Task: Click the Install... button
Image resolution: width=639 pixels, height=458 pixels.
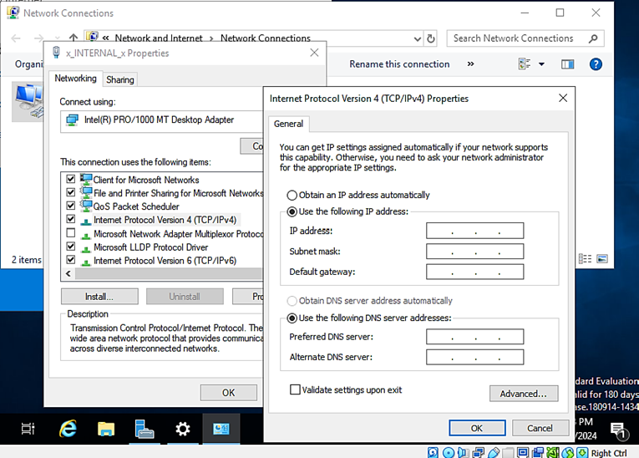Action: (x=99, y=297)
